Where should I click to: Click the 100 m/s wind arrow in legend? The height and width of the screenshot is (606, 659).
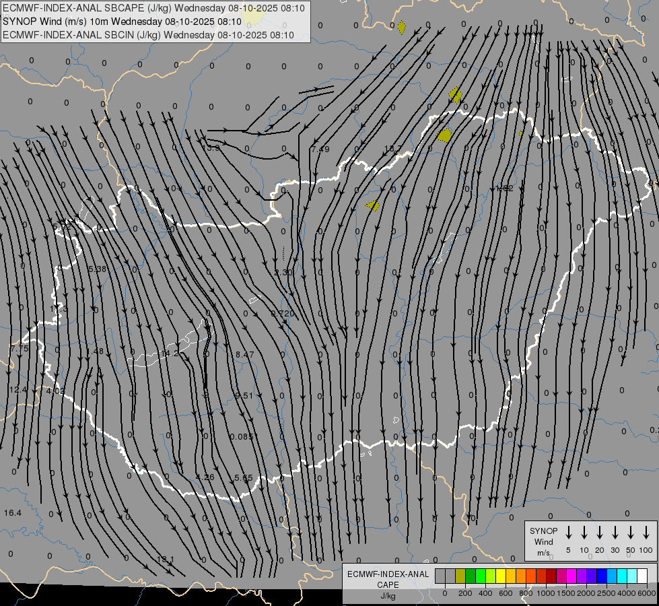pyautogui.click(x=646, y=533)
